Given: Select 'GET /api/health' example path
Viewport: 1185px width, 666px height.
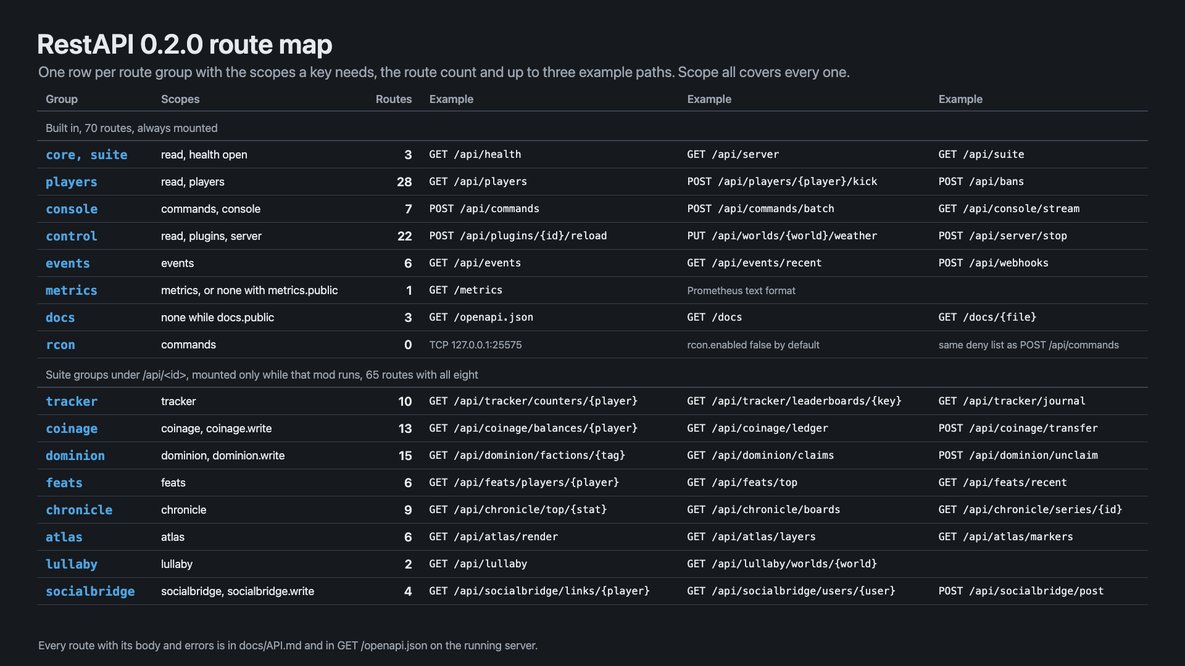Looking at the screenshot, I should (475, 154).
